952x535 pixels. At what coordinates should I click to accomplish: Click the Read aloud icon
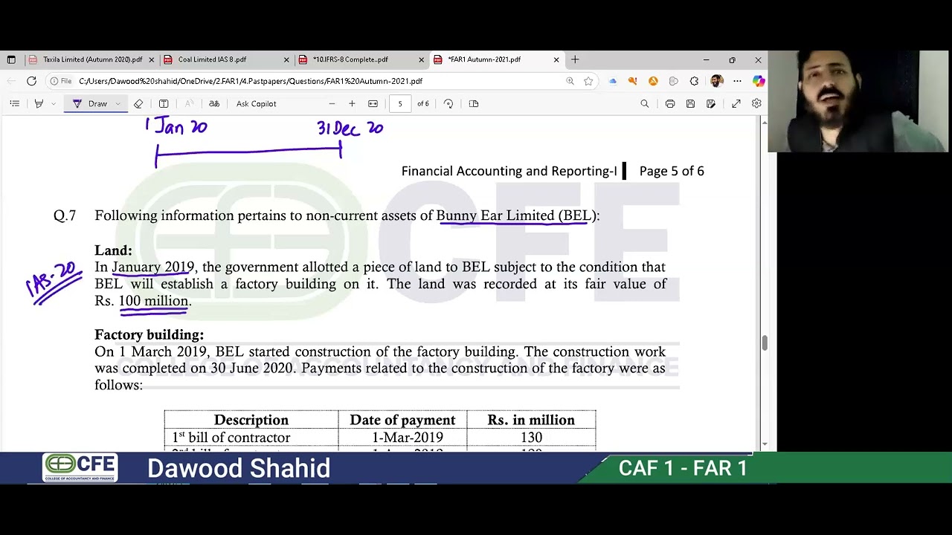click(189, 104)
